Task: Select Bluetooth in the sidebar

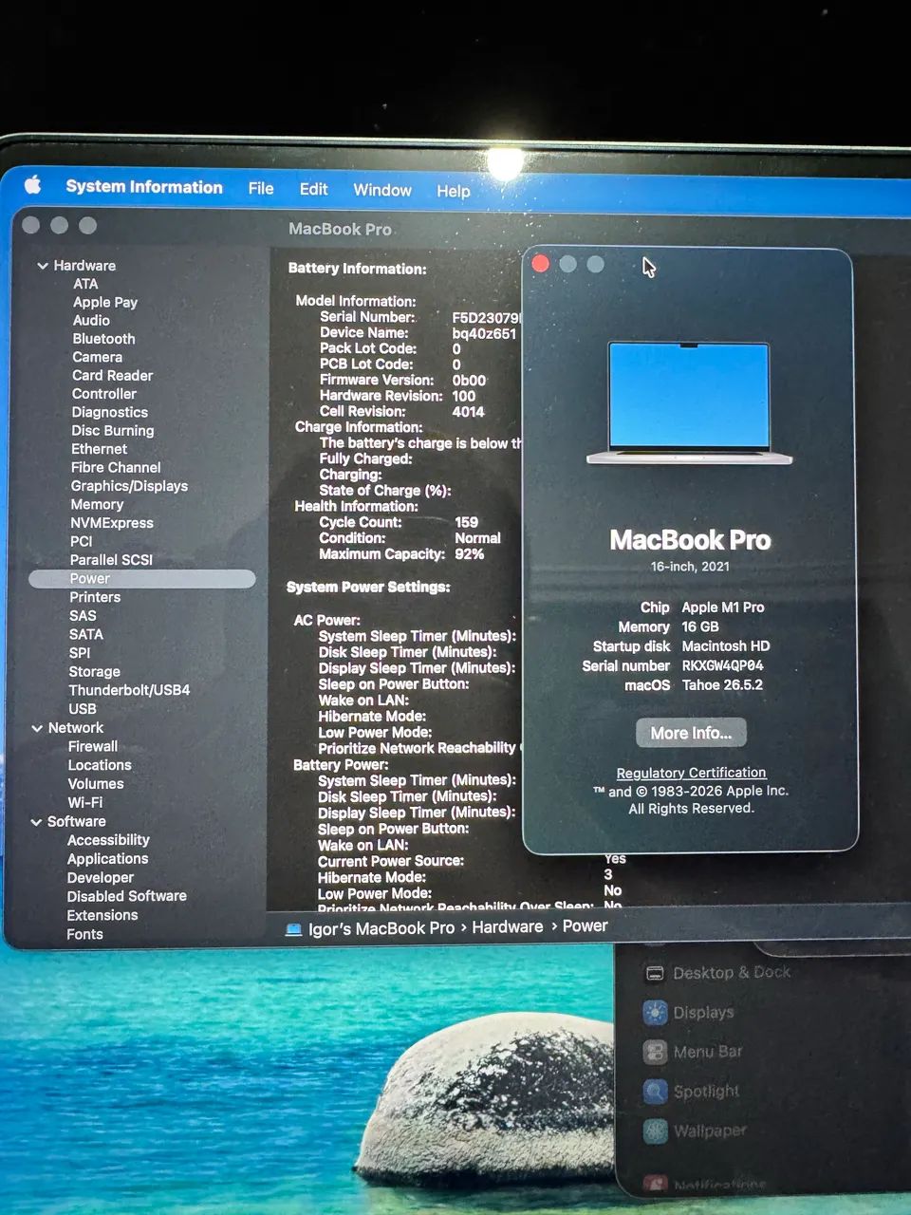Action: (103, 339)
